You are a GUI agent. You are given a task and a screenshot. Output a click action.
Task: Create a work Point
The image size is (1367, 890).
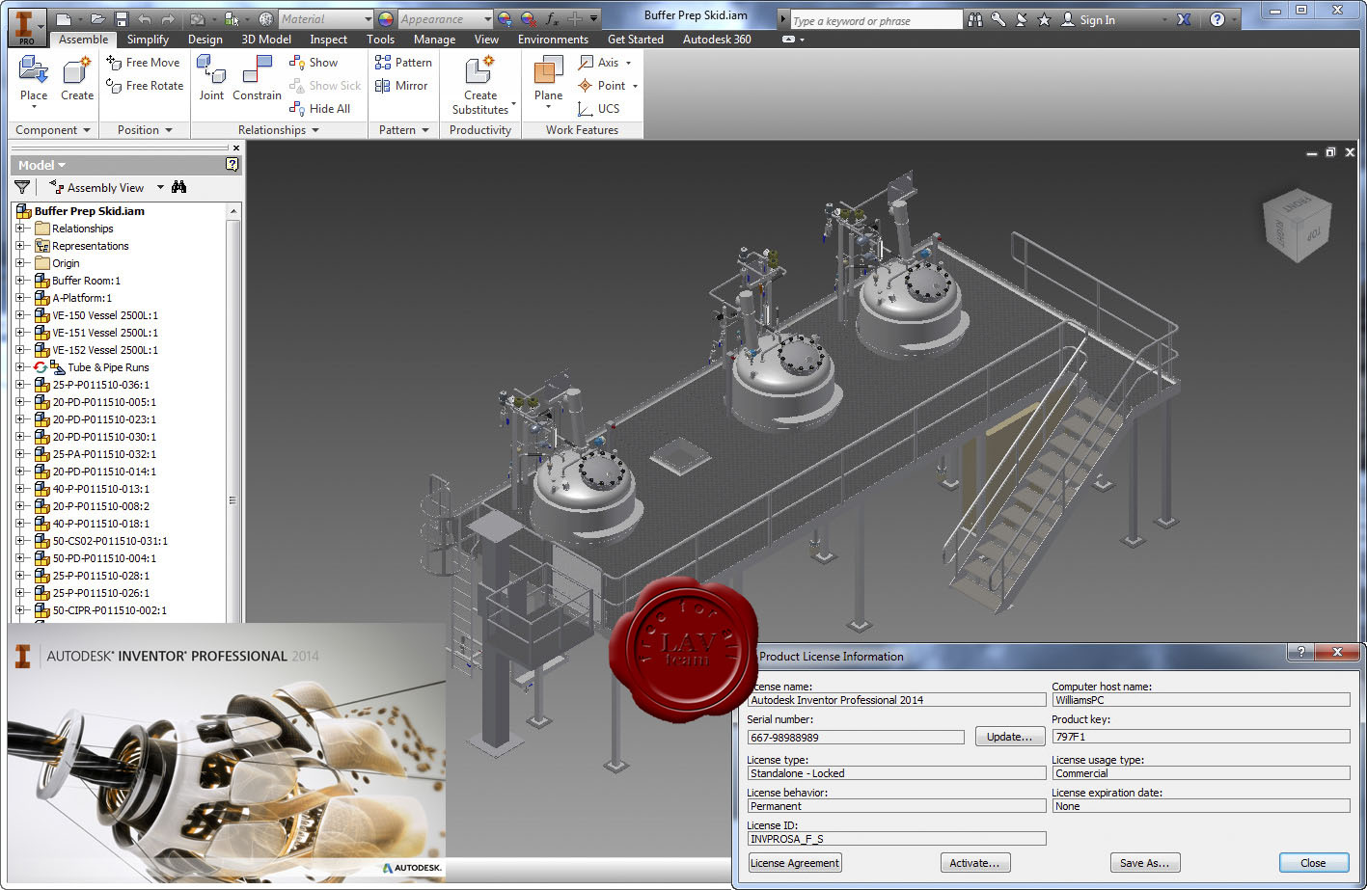602,86
